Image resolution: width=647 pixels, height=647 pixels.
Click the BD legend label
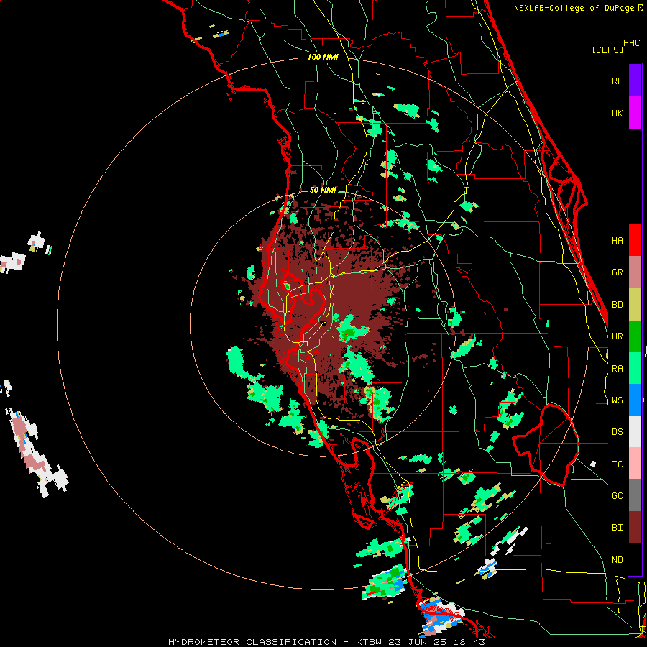[x=617, y=305]
